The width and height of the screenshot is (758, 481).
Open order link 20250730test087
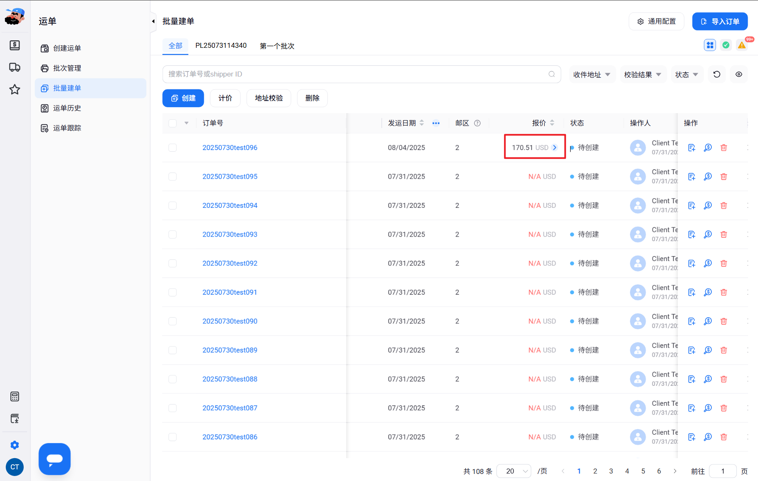click(230, 408)
